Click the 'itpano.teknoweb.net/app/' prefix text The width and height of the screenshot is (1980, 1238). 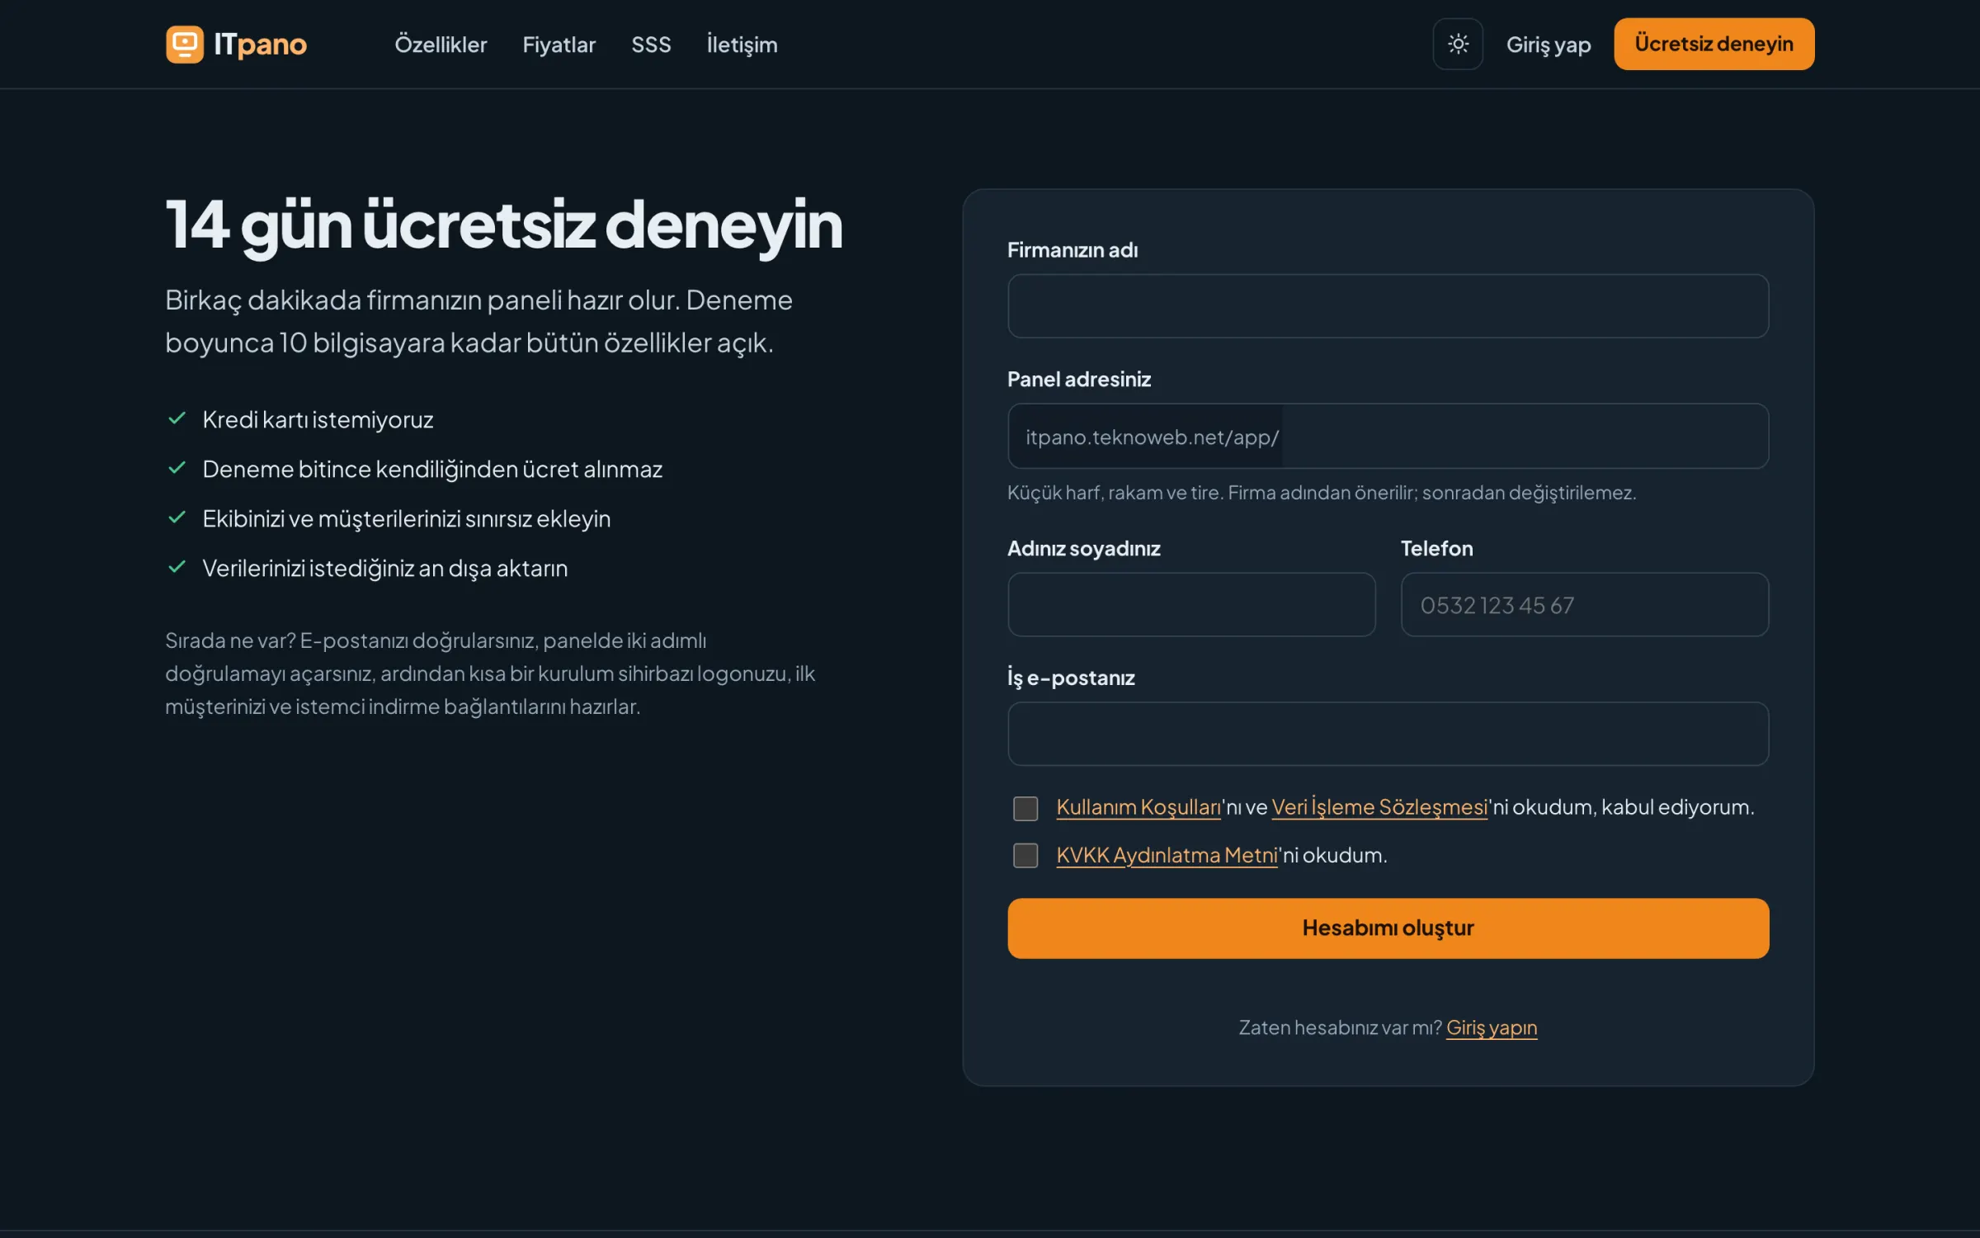tap(1152, 437)
